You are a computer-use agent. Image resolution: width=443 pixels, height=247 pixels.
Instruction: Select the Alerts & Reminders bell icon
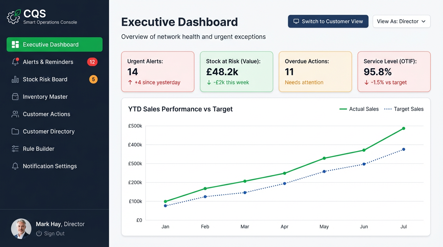(15, 62)
